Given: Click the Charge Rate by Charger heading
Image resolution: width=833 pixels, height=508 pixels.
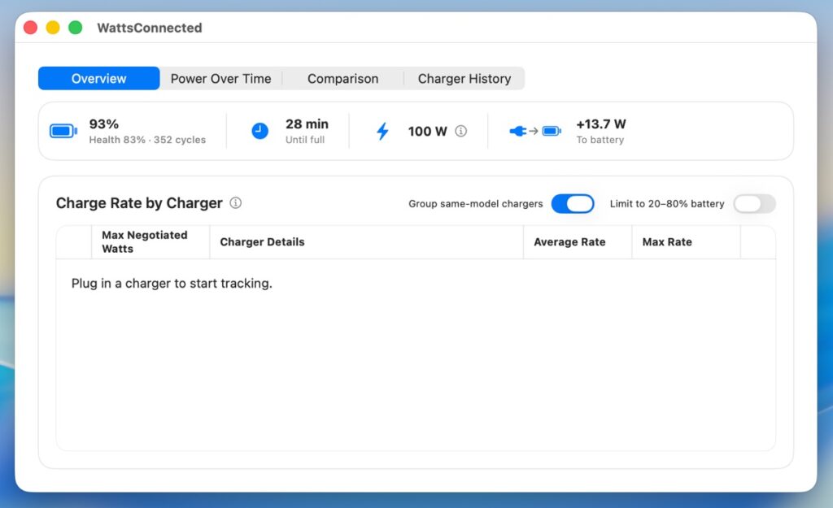Looking at the screenshot, I should [x=139, y=202].
